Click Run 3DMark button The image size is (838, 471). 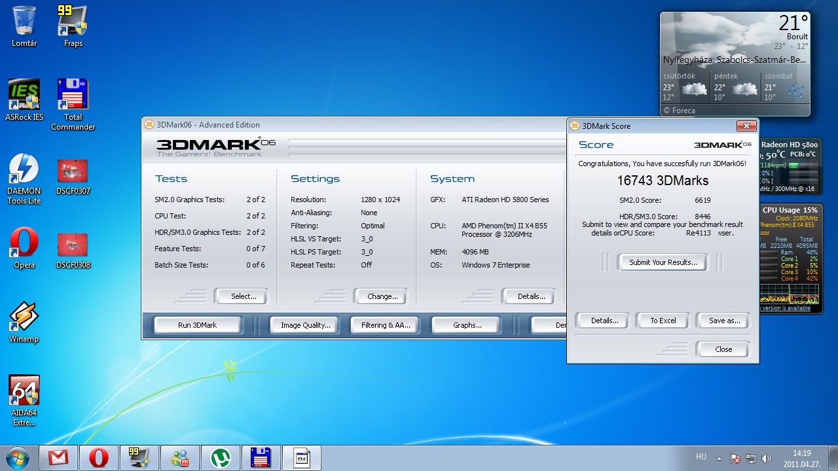197,325
